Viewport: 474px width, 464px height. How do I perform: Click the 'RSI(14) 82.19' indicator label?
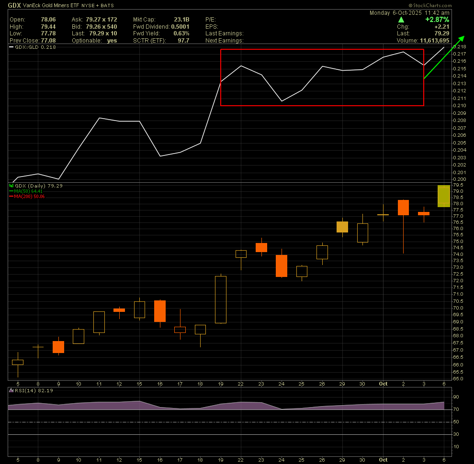click(x=34, y=391)
